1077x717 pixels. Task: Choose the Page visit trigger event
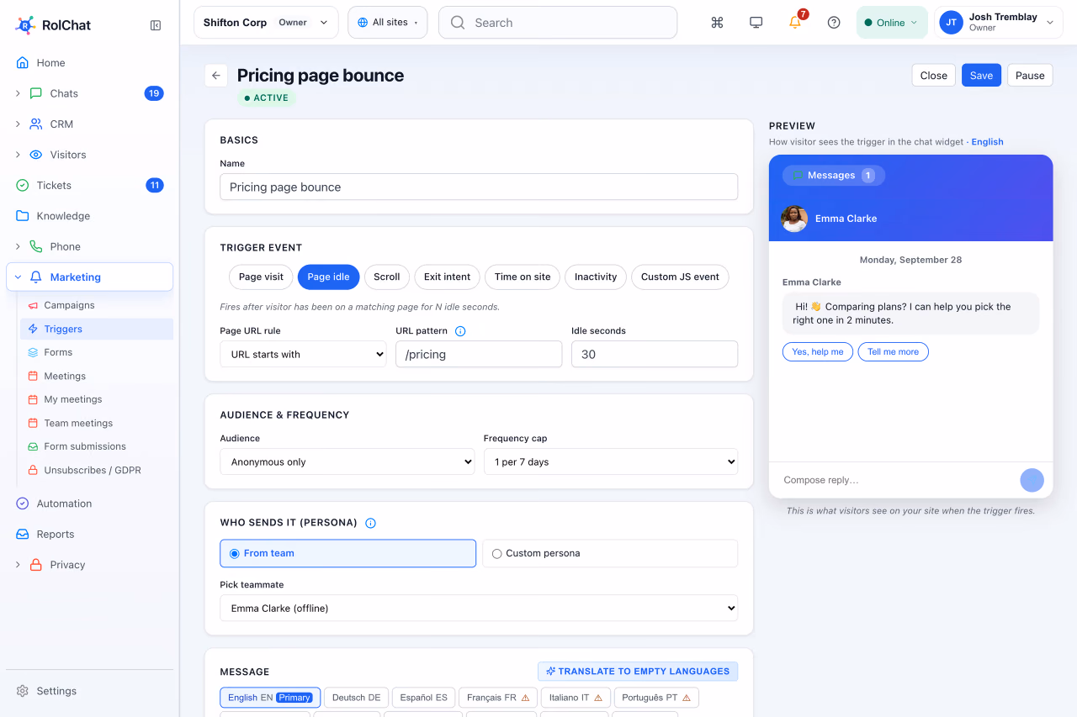(x=262, y=277)
